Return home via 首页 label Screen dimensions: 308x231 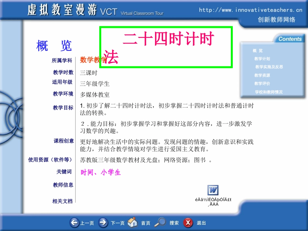pos(146,223)
